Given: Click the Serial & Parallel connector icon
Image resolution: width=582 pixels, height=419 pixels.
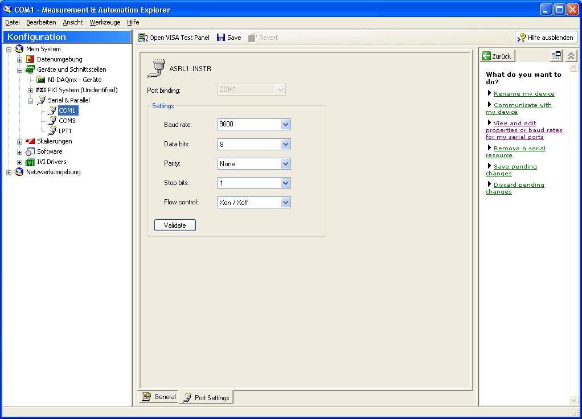Looking at the screenshot, I should tap(42, 100).
